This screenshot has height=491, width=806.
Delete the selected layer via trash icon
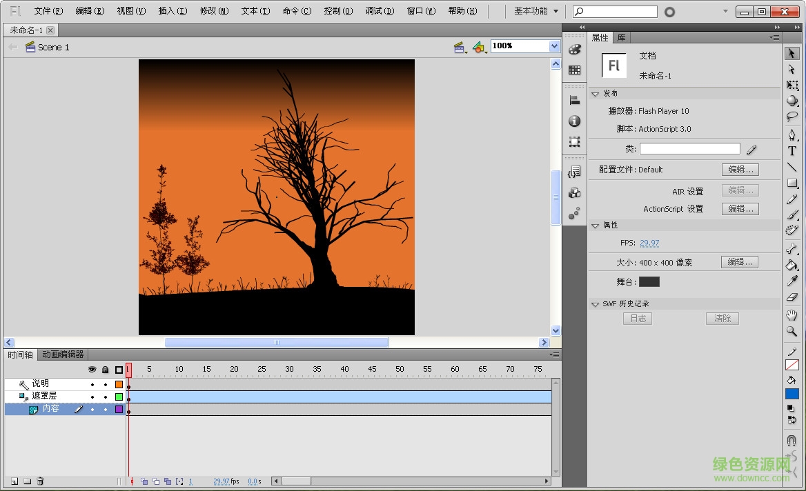[40, 481]
